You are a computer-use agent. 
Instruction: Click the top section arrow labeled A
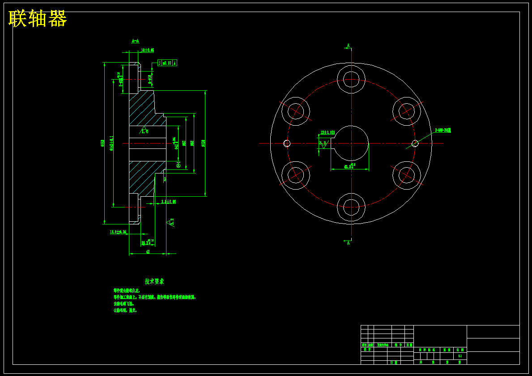pyautogui.click(x=348, y=46)
